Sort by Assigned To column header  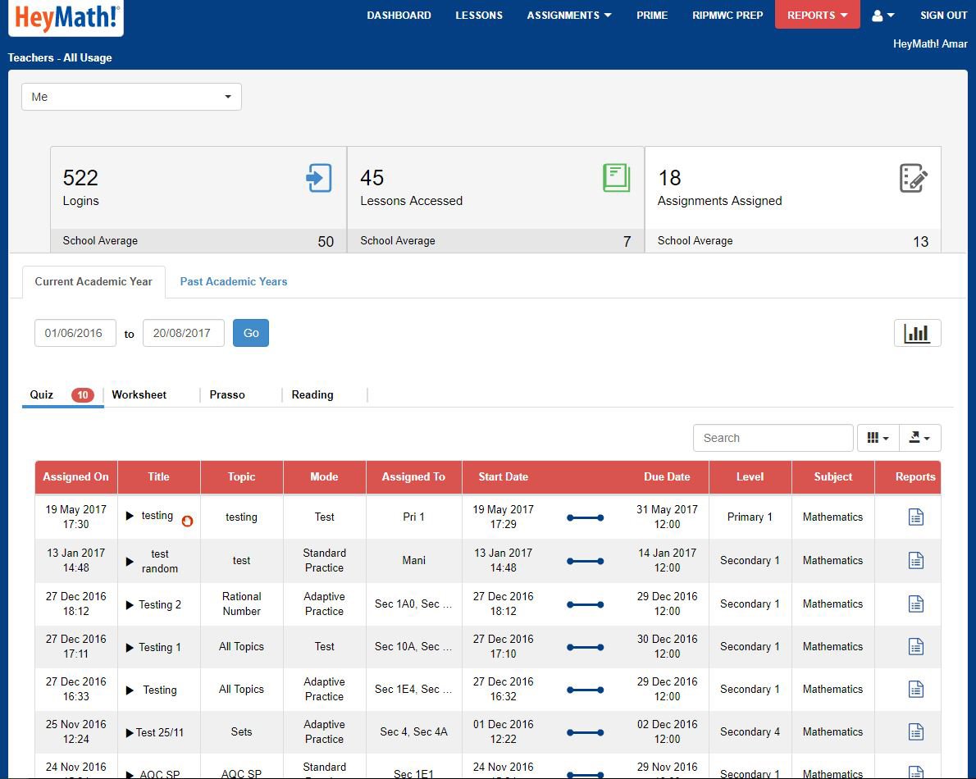pos(414,477)
